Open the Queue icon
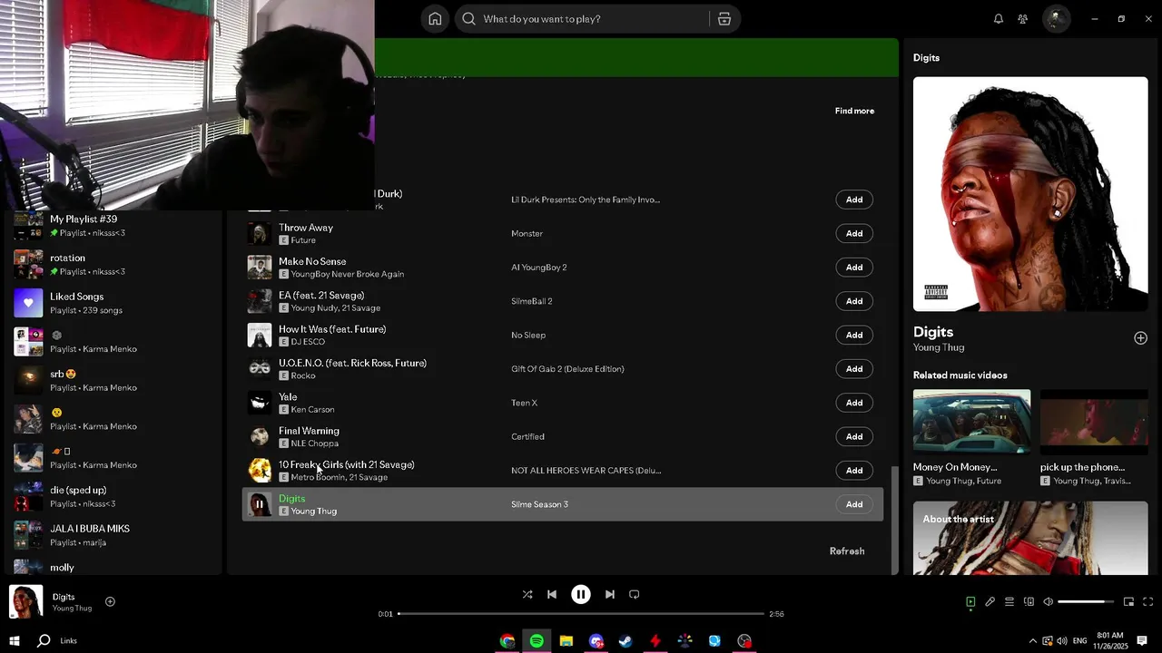The width and height of the screenshot is (1162, 653). click(1009, 602)
